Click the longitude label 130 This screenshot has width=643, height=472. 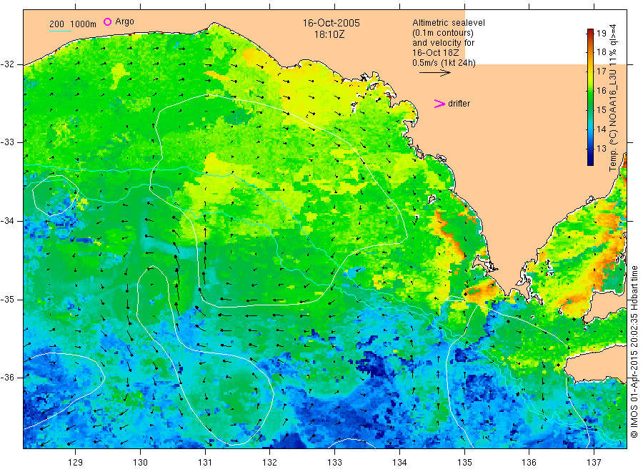point(140,463)
